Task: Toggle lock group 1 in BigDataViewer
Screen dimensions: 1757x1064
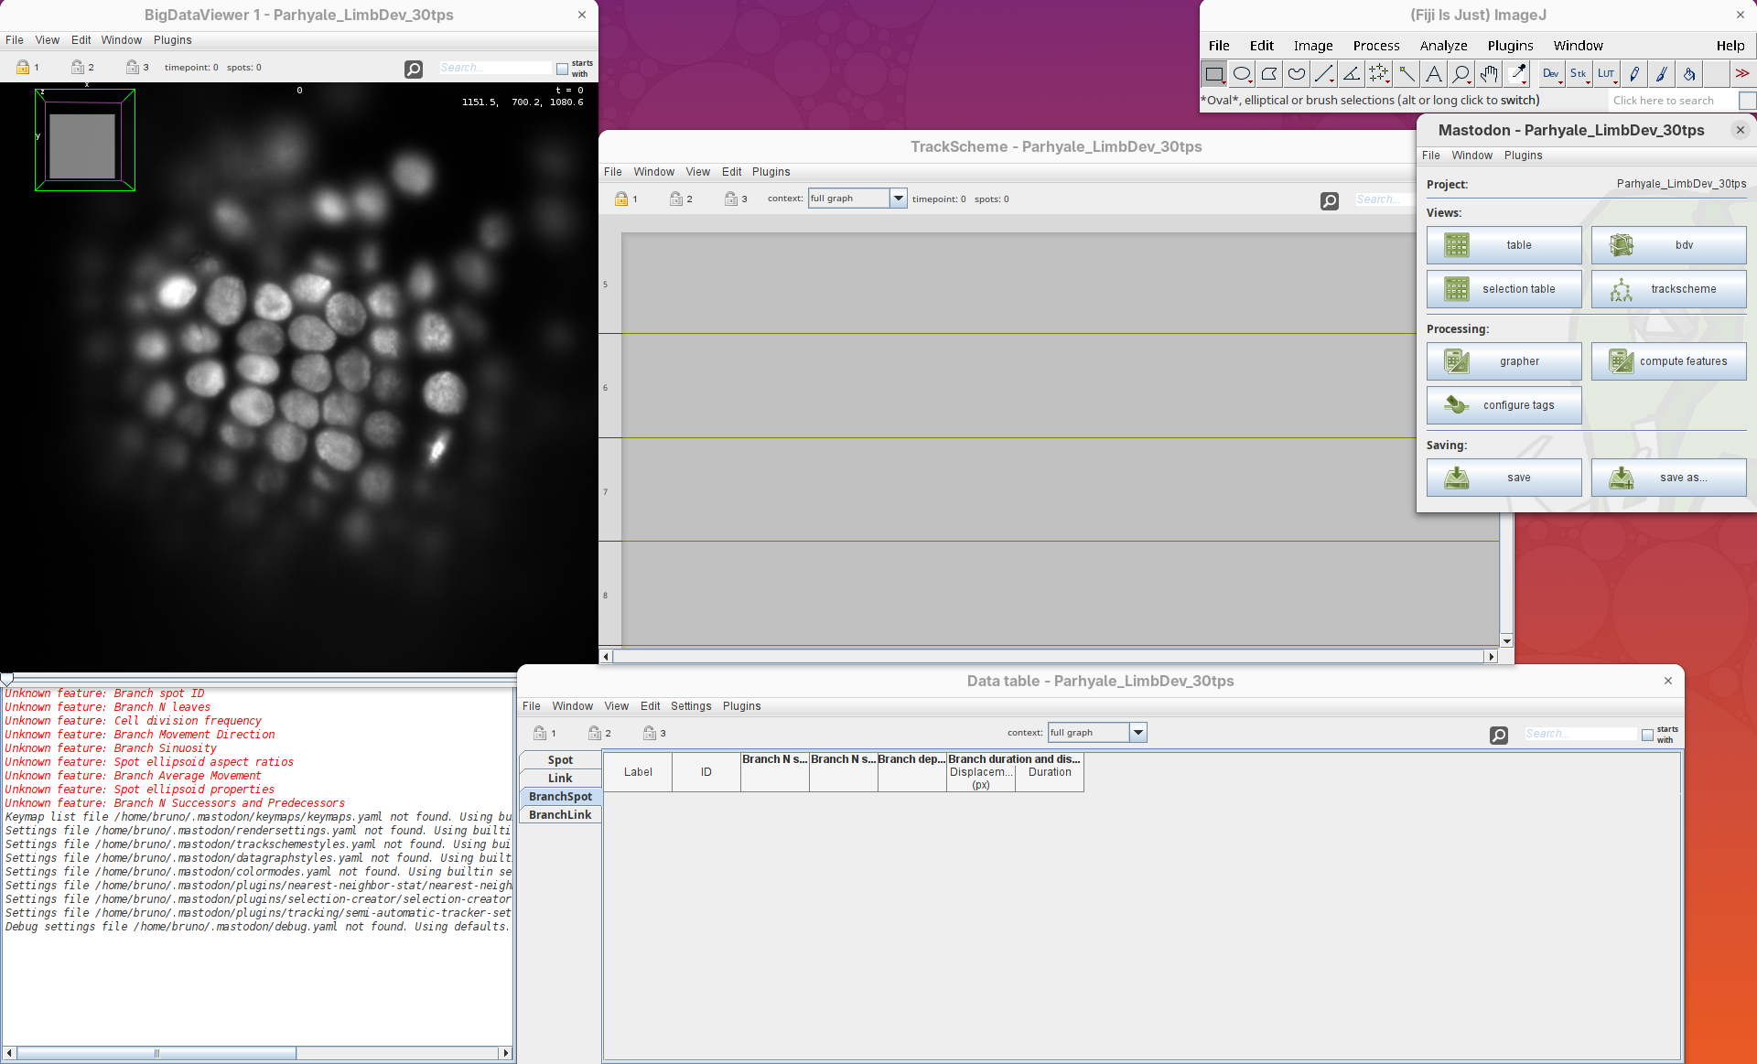Action: click(x=24, y=67)
